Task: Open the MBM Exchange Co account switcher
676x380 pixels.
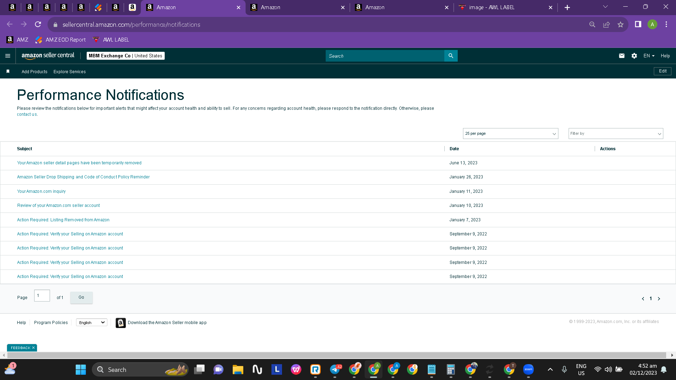Action: click(126, 56)
